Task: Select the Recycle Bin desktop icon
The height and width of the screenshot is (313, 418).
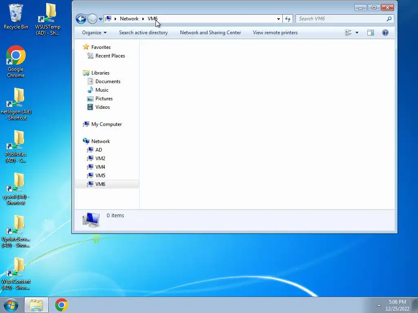Action: point(16,16)
